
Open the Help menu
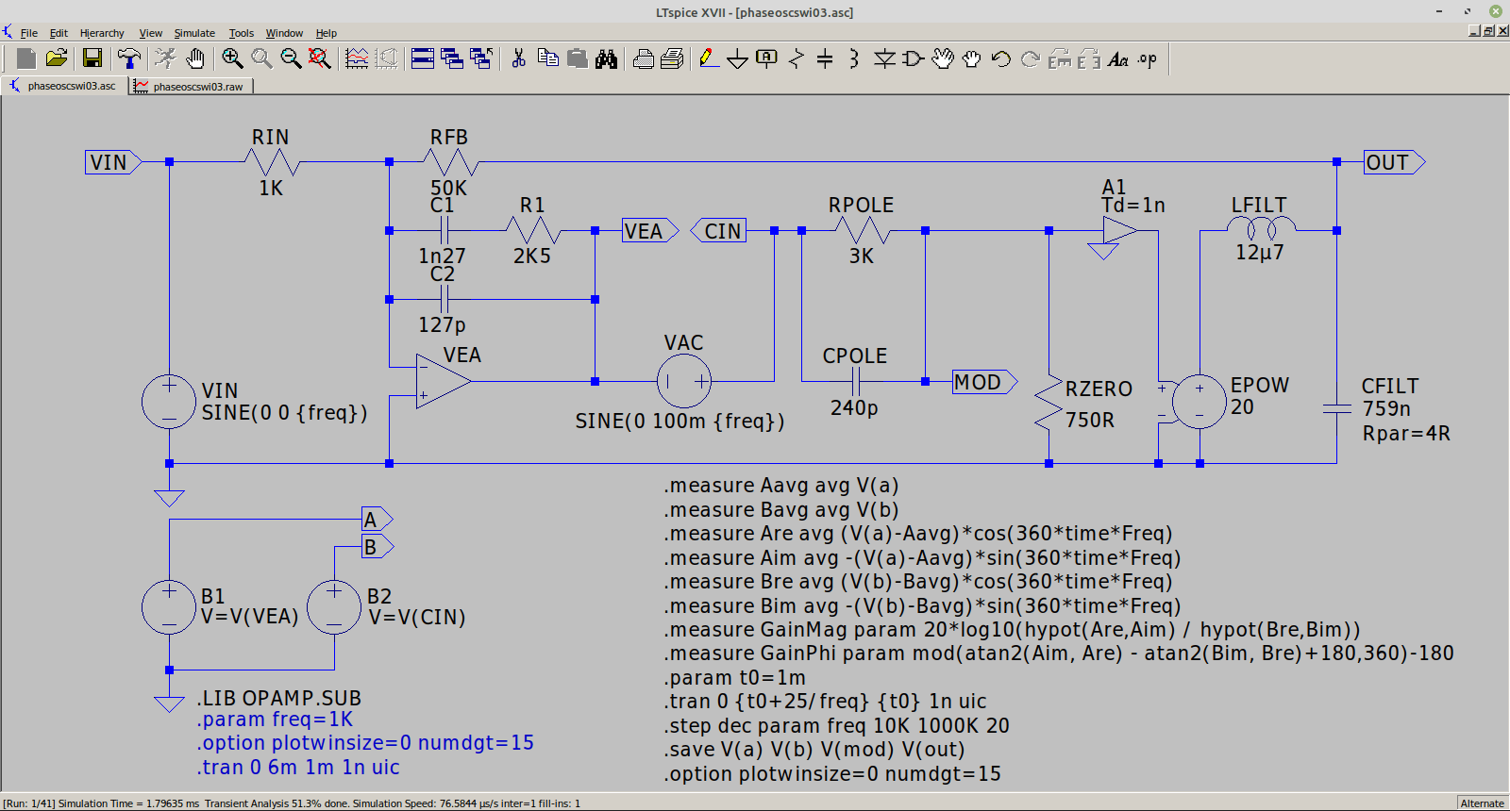pos(327,33)
